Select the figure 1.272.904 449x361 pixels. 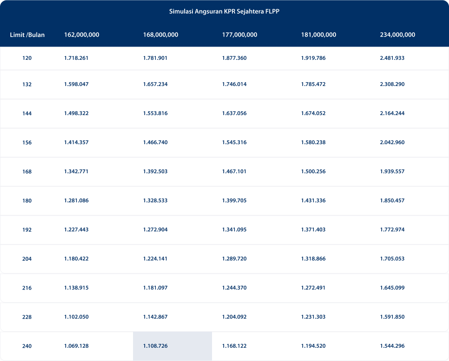[x=155, y=230]
